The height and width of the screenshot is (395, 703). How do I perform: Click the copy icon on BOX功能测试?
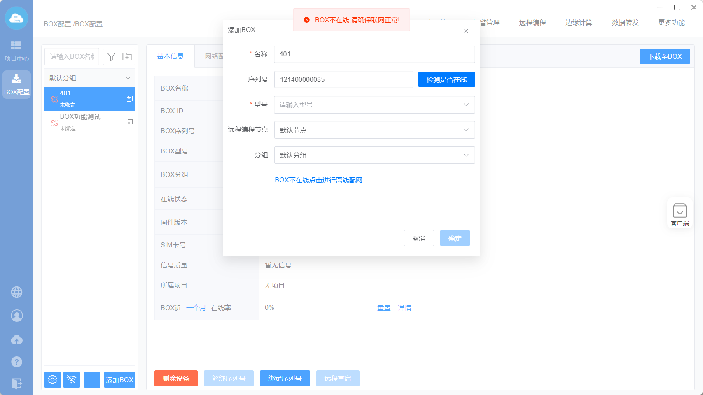(129, 122)
